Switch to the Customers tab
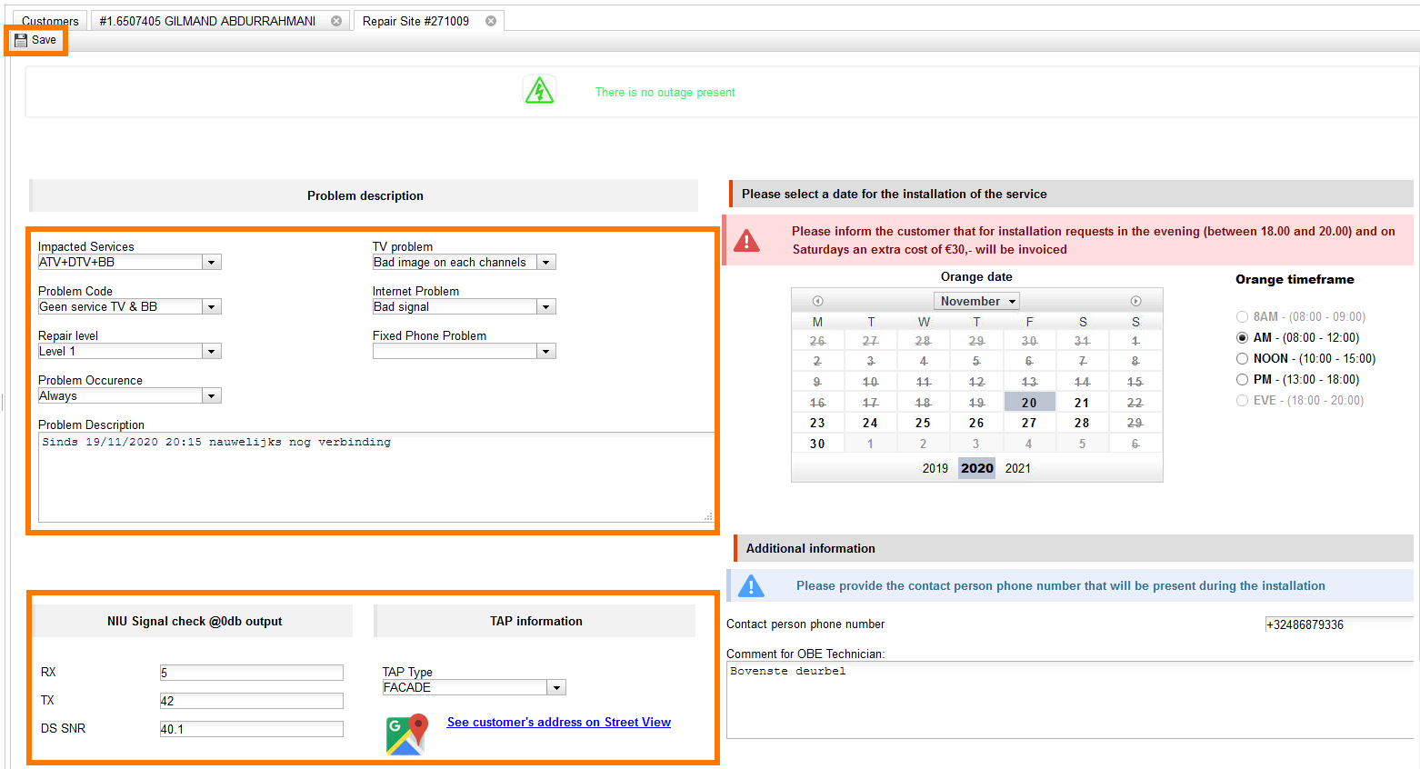 tap(50, 21)
